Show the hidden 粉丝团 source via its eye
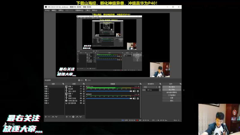Viewport: 240px width, 135px height. click(x=81, y=89)
